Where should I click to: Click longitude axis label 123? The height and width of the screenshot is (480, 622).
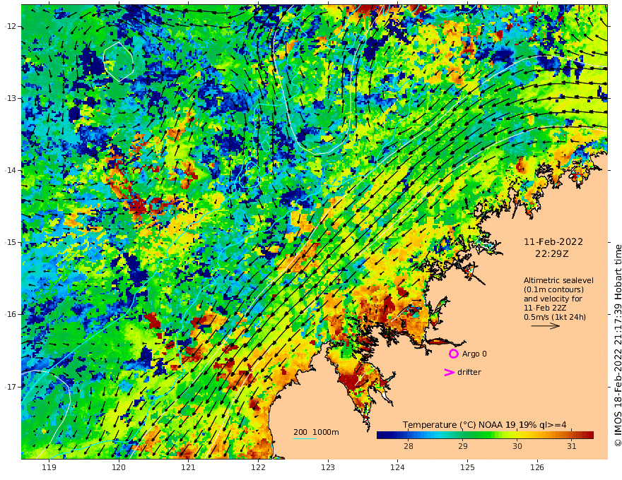[328, 468]
